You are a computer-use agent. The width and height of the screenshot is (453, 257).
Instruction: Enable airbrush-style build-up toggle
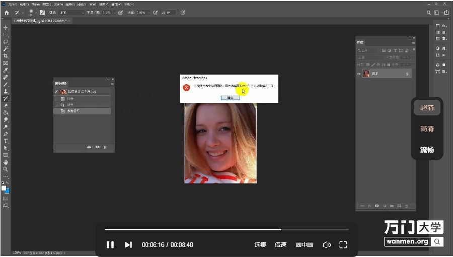pos(156,13)
